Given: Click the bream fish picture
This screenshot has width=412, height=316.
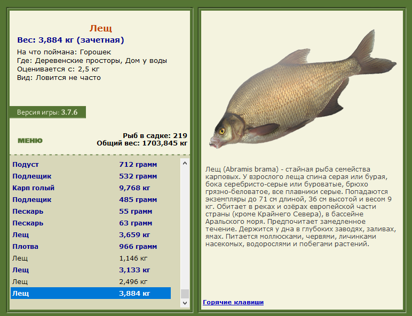Looking at the screenshot, I should 303,89.
